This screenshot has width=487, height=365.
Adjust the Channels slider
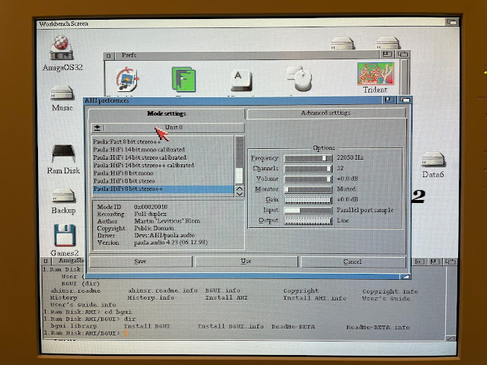(x=308, y=169)
